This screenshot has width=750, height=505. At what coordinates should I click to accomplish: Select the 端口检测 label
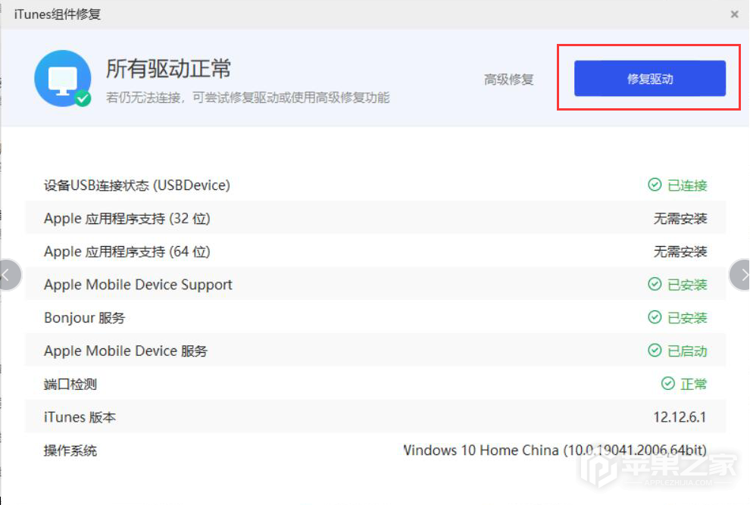[70, 384]
